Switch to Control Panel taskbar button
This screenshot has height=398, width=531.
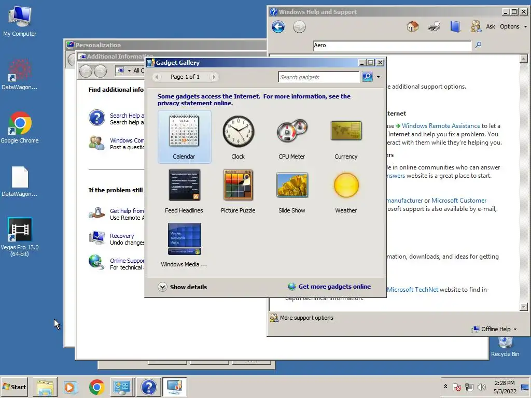click(122, 387)
